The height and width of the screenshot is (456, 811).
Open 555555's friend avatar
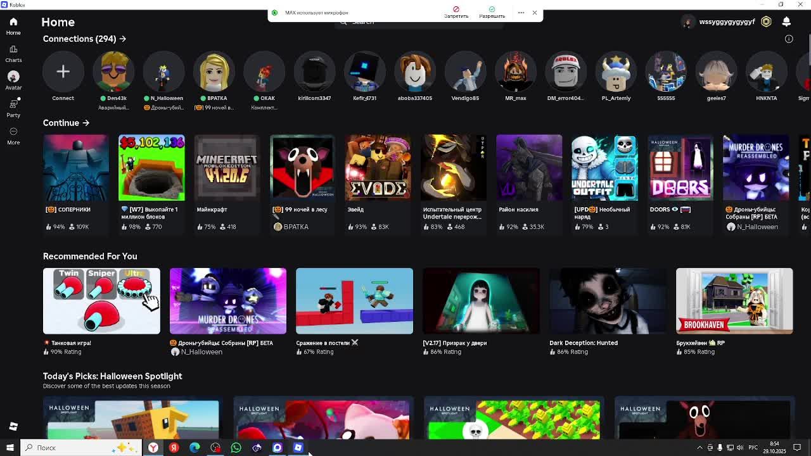(666, 72)
